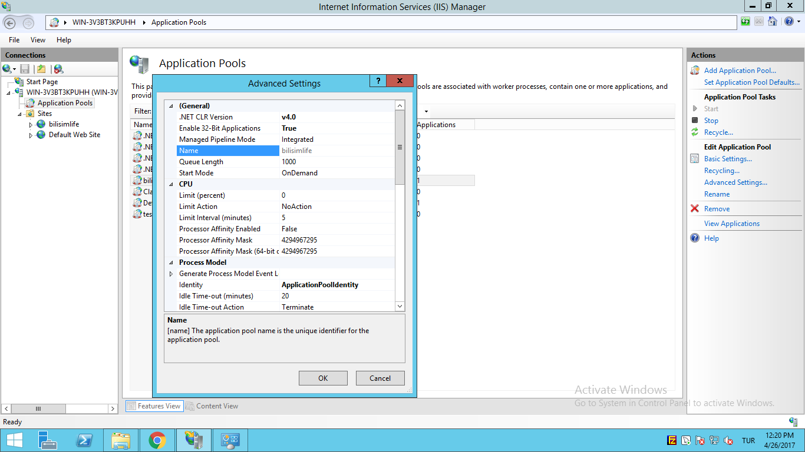Open PowerShell from the taskbar
This screenshot has height=452, width=805.
pos(84,440)
